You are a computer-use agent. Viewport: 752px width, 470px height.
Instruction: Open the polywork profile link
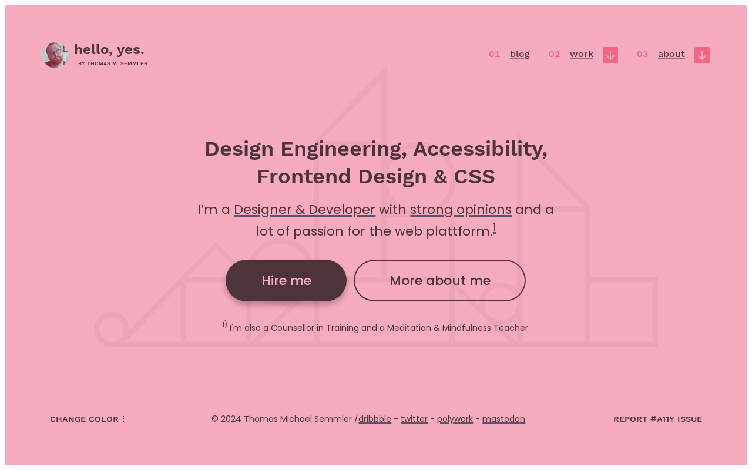tap(455, 419)
